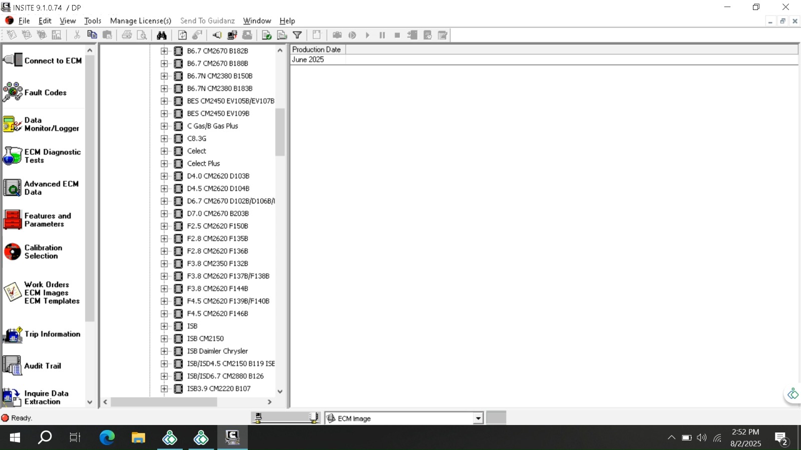Screen dimensions: 801x450
Task: Select the ECM Diagnostic Tests icon
Action: [13, 156]
